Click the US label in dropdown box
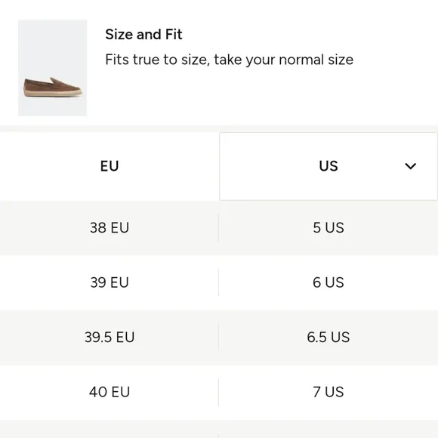Screen dimensions: 438x438 pos(328,166)
